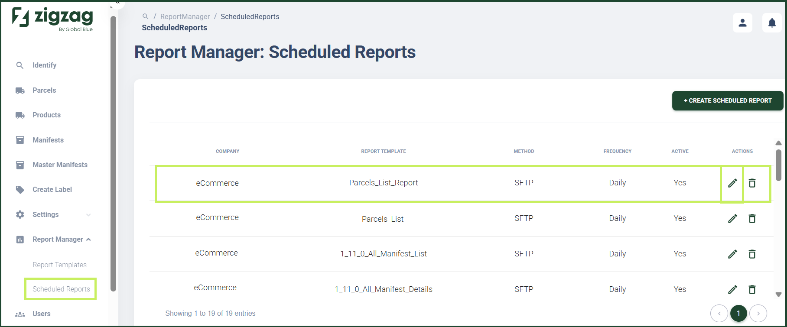Go to next page of entries
This screenshot has width=787, height=327.
[758, 314]
